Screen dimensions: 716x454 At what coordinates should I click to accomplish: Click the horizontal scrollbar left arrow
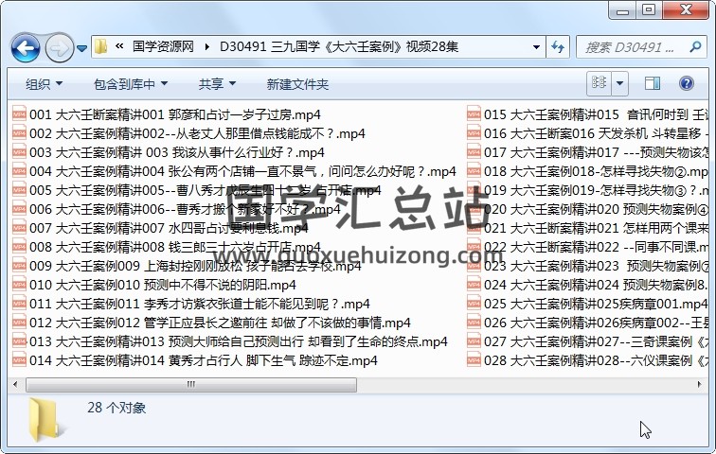15,385
